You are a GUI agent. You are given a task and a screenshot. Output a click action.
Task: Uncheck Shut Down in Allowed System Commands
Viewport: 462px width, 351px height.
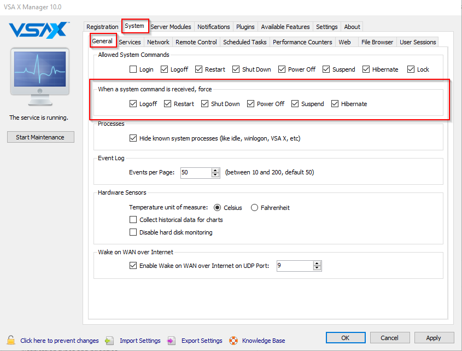click(x=236, y=69)
